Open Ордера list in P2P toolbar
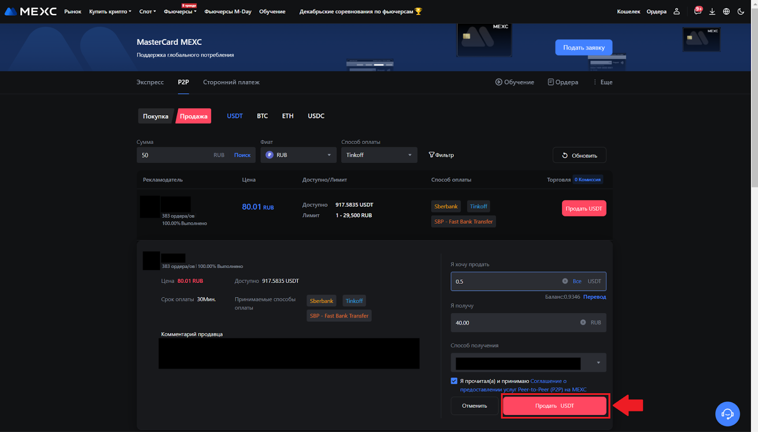 (563, 82)
